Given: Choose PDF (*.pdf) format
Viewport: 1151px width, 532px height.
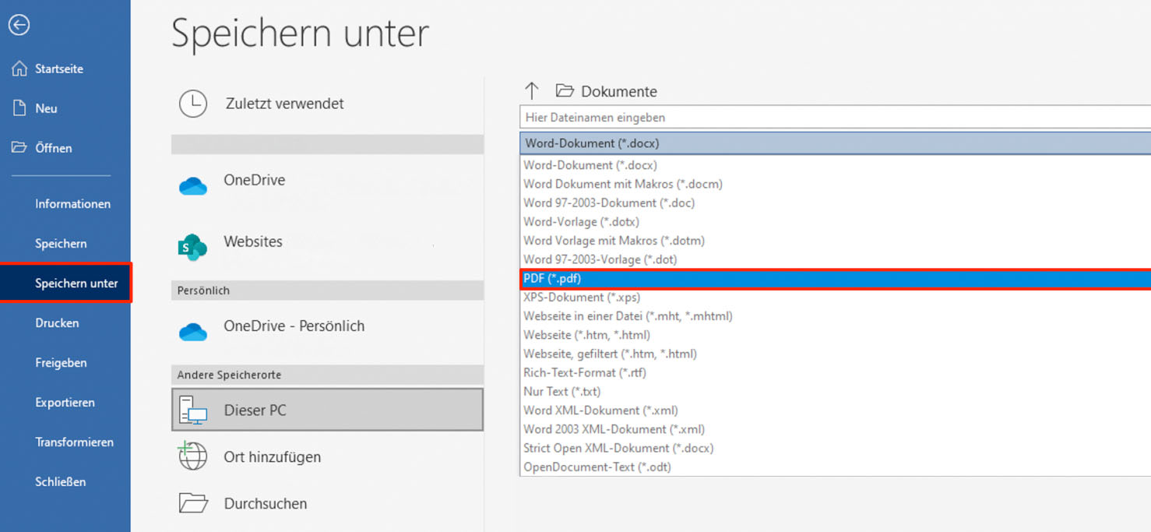Looking at the screenshot, I should (x=836, y=279).
